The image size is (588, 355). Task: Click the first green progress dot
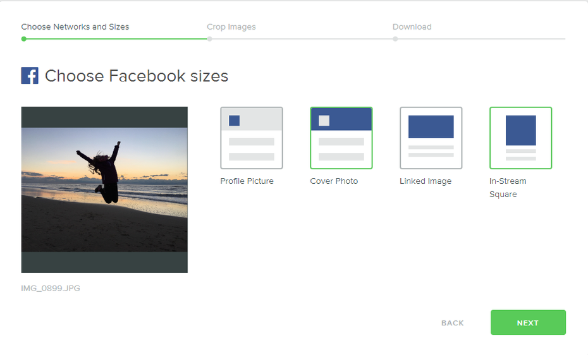point(24,39)
